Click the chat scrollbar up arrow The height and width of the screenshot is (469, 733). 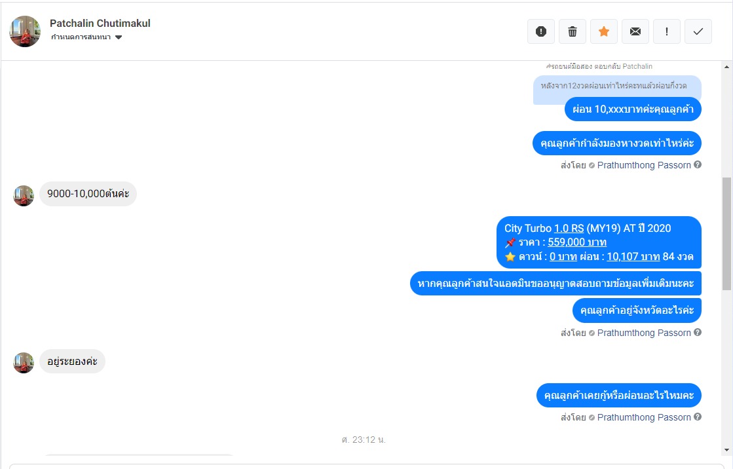click(x=727, y=67)
